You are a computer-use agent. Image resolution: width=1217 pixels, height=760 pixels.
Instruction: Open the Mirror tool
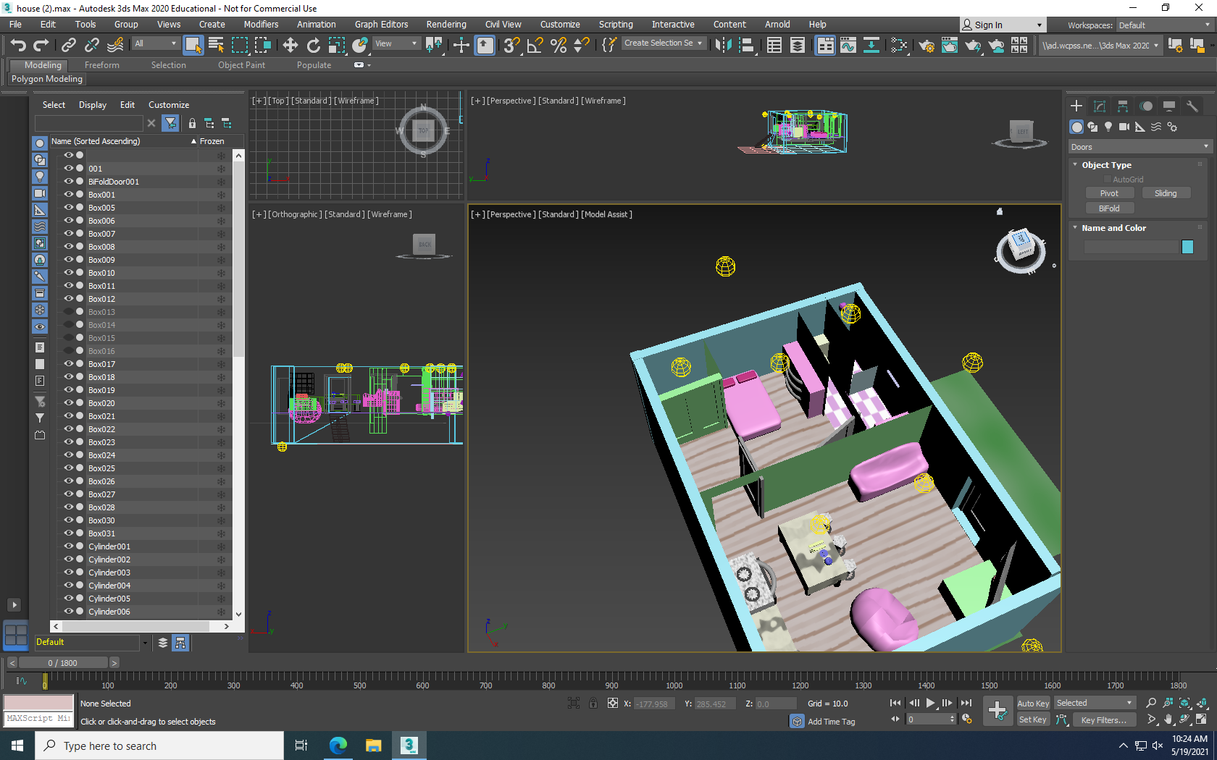coord(722,45)
